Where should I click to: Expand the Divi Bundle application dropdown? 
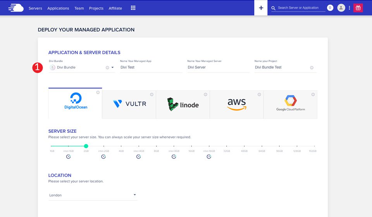(x=112, y=68)
